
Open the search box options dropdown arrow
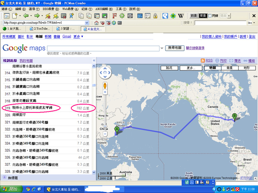[162, 48]
